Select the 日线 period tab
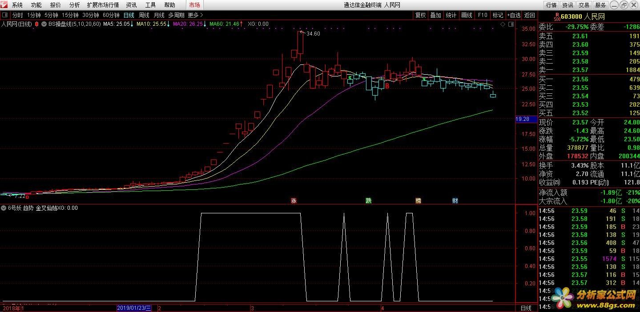The width and height of the screenshot is (640, 312). [x=129, y=15]
